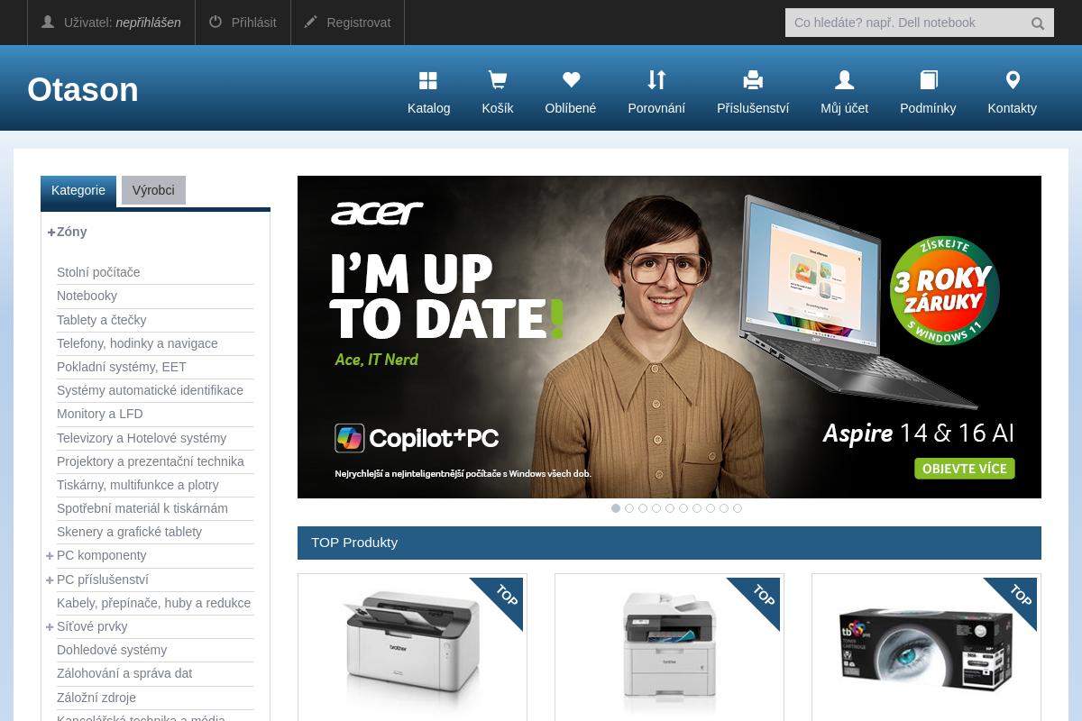Click the user silhouette icon in top bar
The image size is (1082, 721).
click(48, 22)
